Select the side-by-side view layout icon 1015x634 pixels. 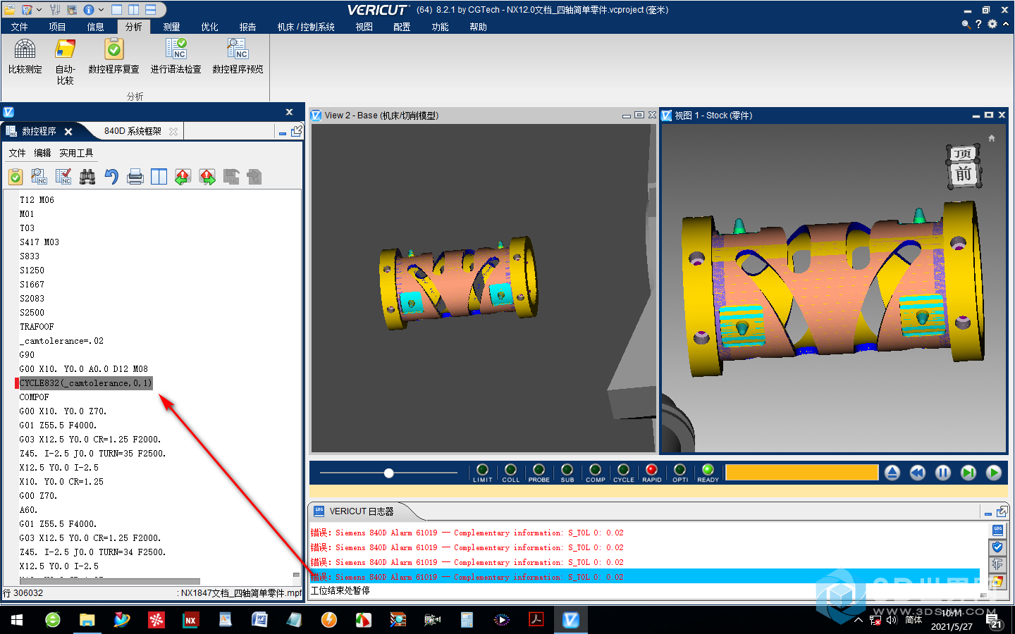click(134, 10)
